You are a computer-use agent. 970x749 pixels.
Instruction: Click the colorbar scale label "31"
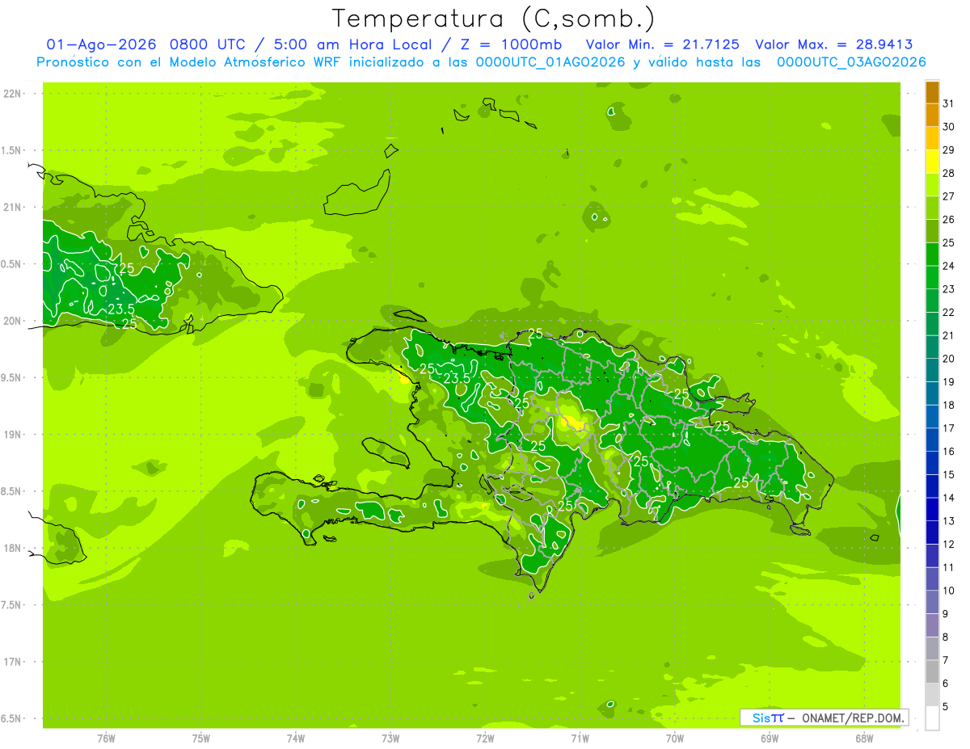(949, 103)
